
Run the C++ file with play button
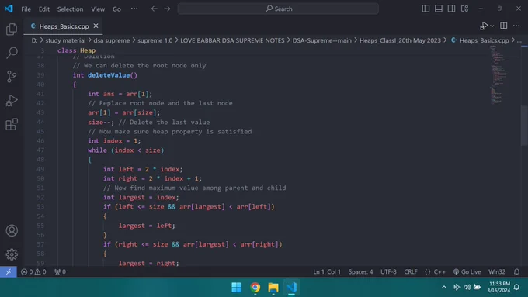tap(484, 26)
